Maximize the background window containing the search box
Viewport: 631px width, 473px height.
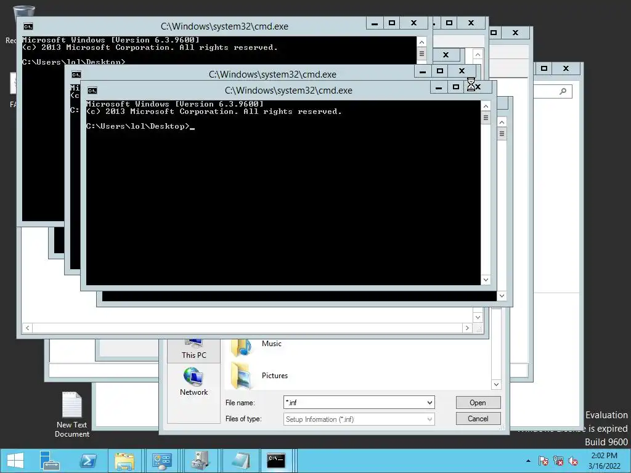(x=543, y=68)
